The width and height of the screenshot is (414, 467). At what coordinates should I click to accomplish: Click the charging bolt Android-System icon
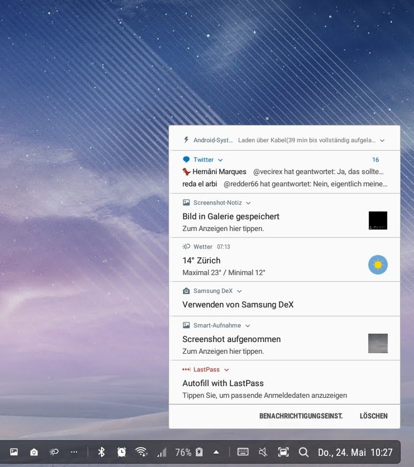click(186, 140)
